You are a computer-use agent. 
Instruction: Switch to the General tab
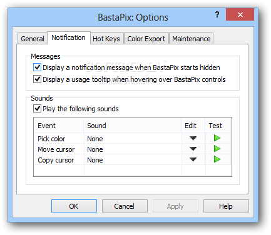(33, 39)
